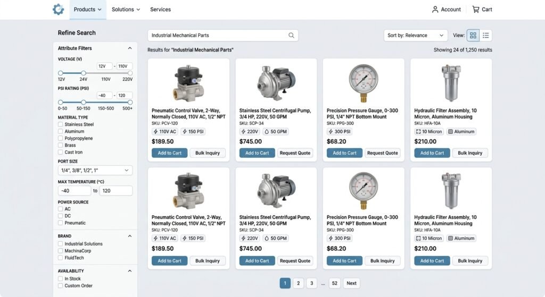545x297 pixels.
Task: Check the Aluminum material filter
Action: click(61, 131)
